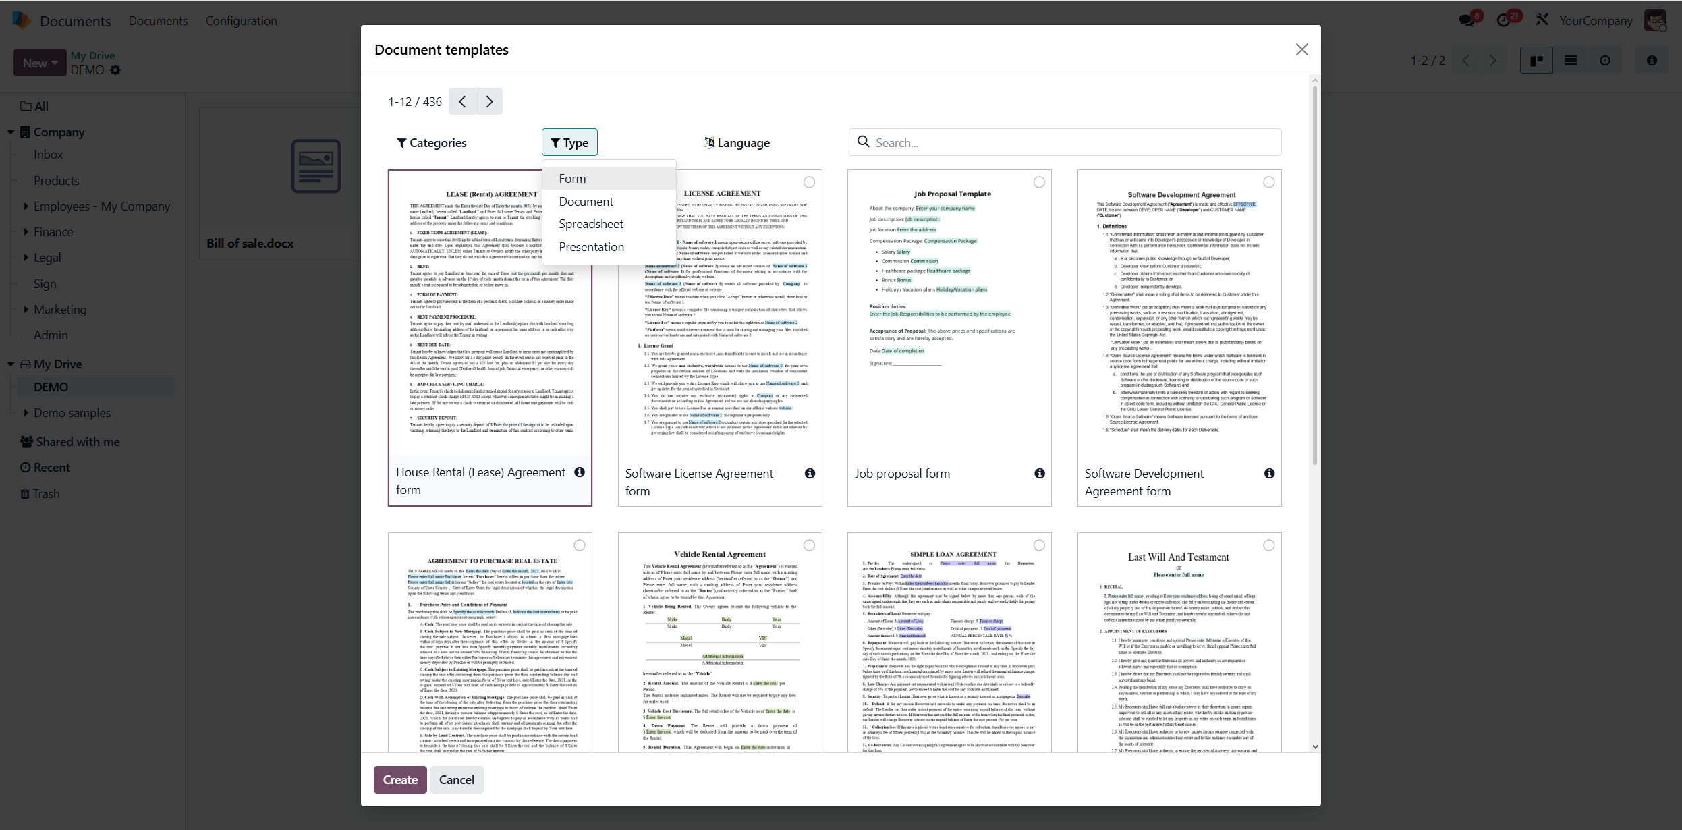Click the Cancel button

click(457, 779)
